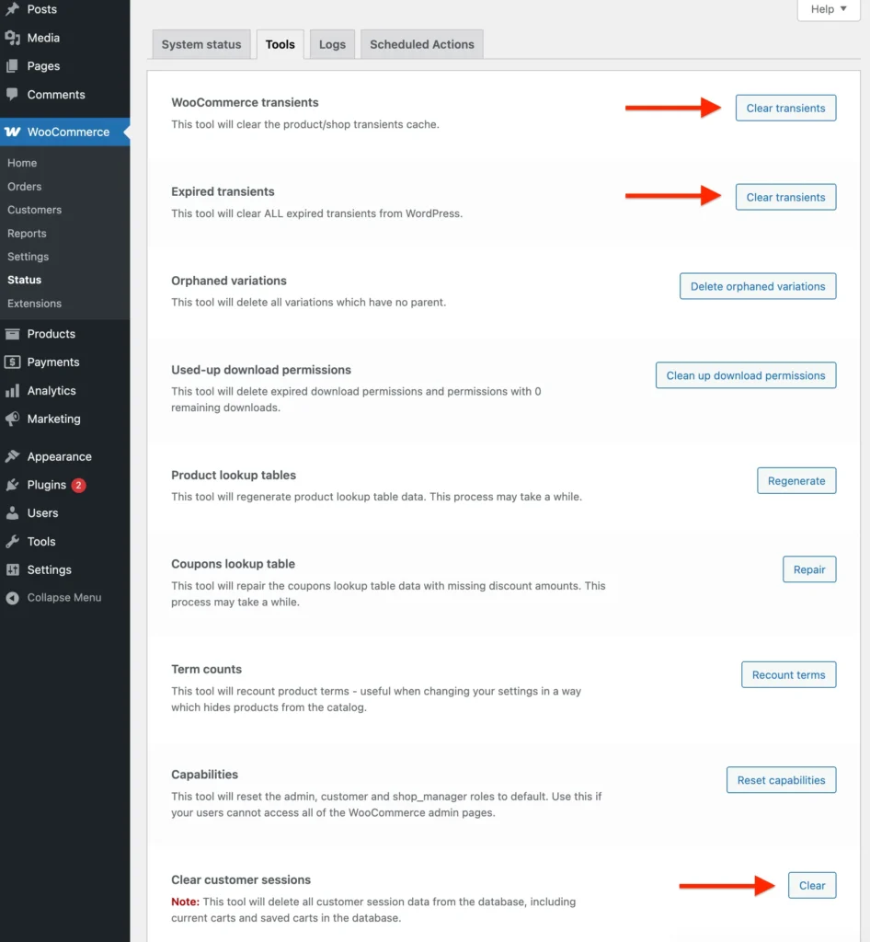Reset capabilities to default roles

pos(781,779)
